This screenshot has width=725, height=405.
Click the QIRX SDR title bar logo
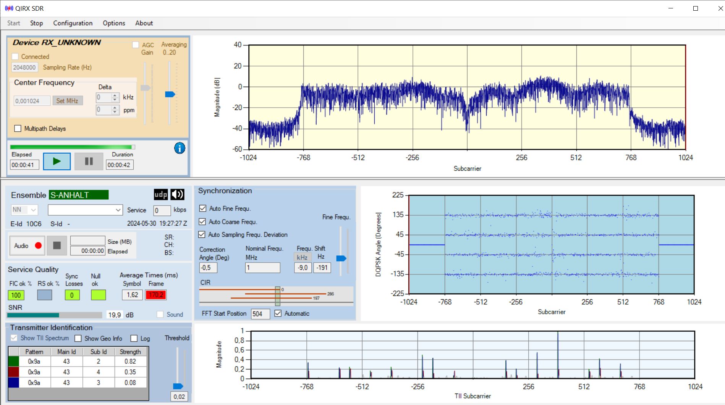click(x=9, y=8)
